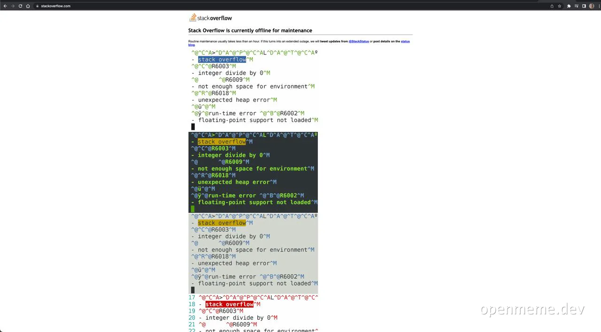Click the red highlighted "stack overflow" on line 18

pyautogui.click(x=229, y=304)
